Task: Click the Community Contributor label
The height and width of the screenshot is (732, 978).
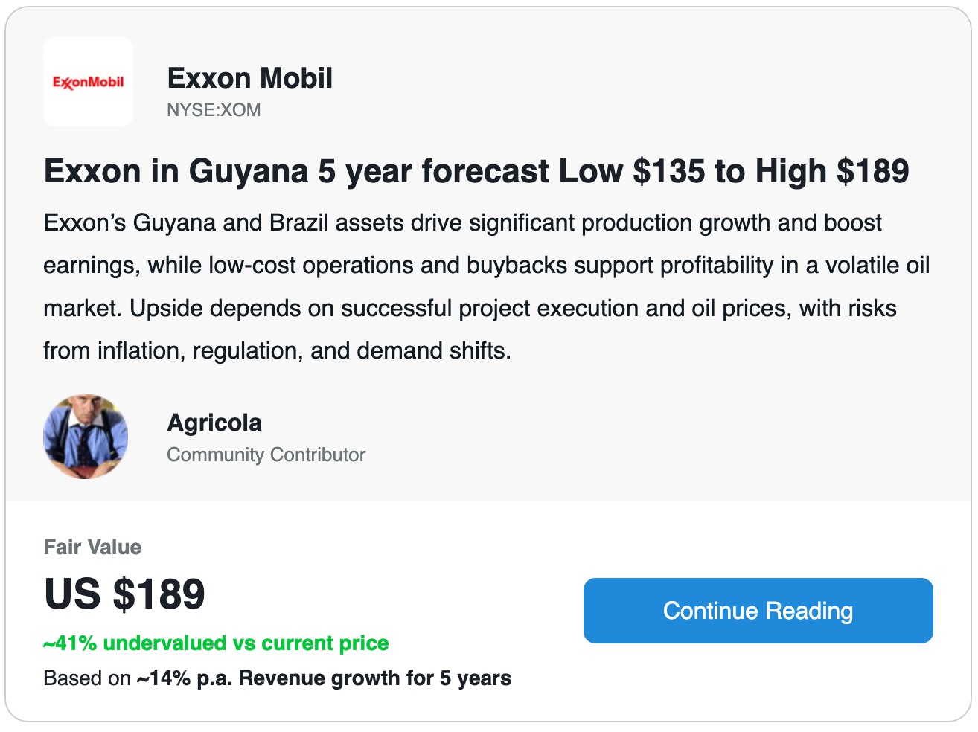Action: 266,455
